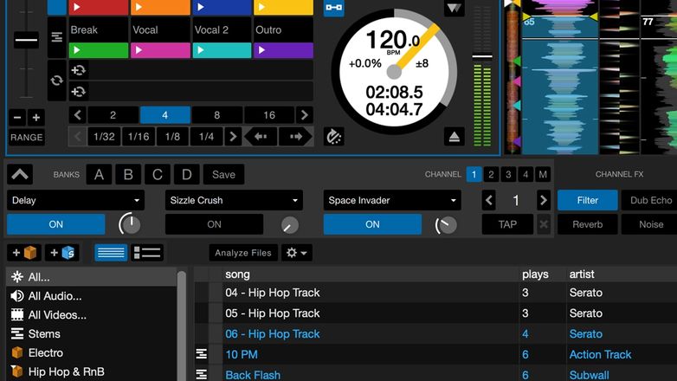
Task: Click the second saved loop slot icon
Action: 79,92
